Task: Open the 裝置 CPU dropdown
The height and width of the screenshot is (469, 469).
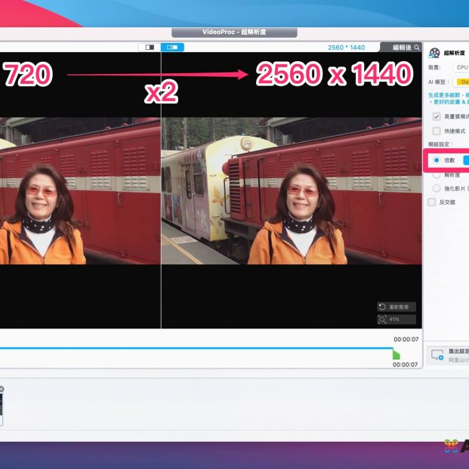Action: click(461, 67)
